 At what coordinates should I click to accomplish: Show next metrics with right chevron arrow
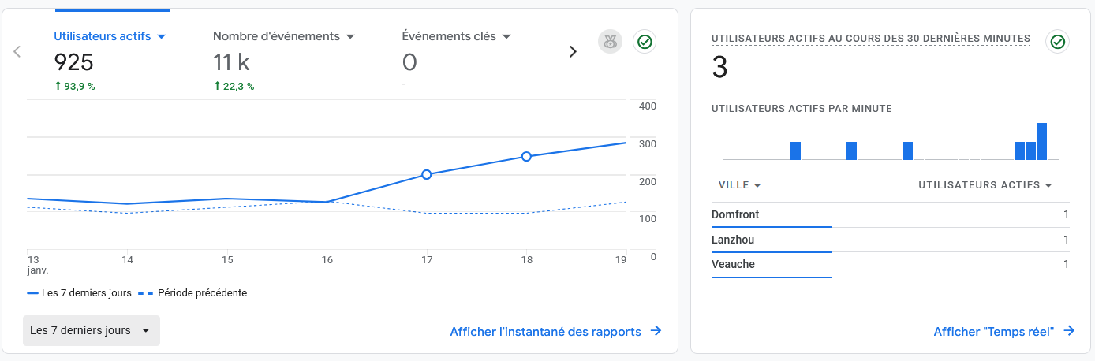point(573,51)
